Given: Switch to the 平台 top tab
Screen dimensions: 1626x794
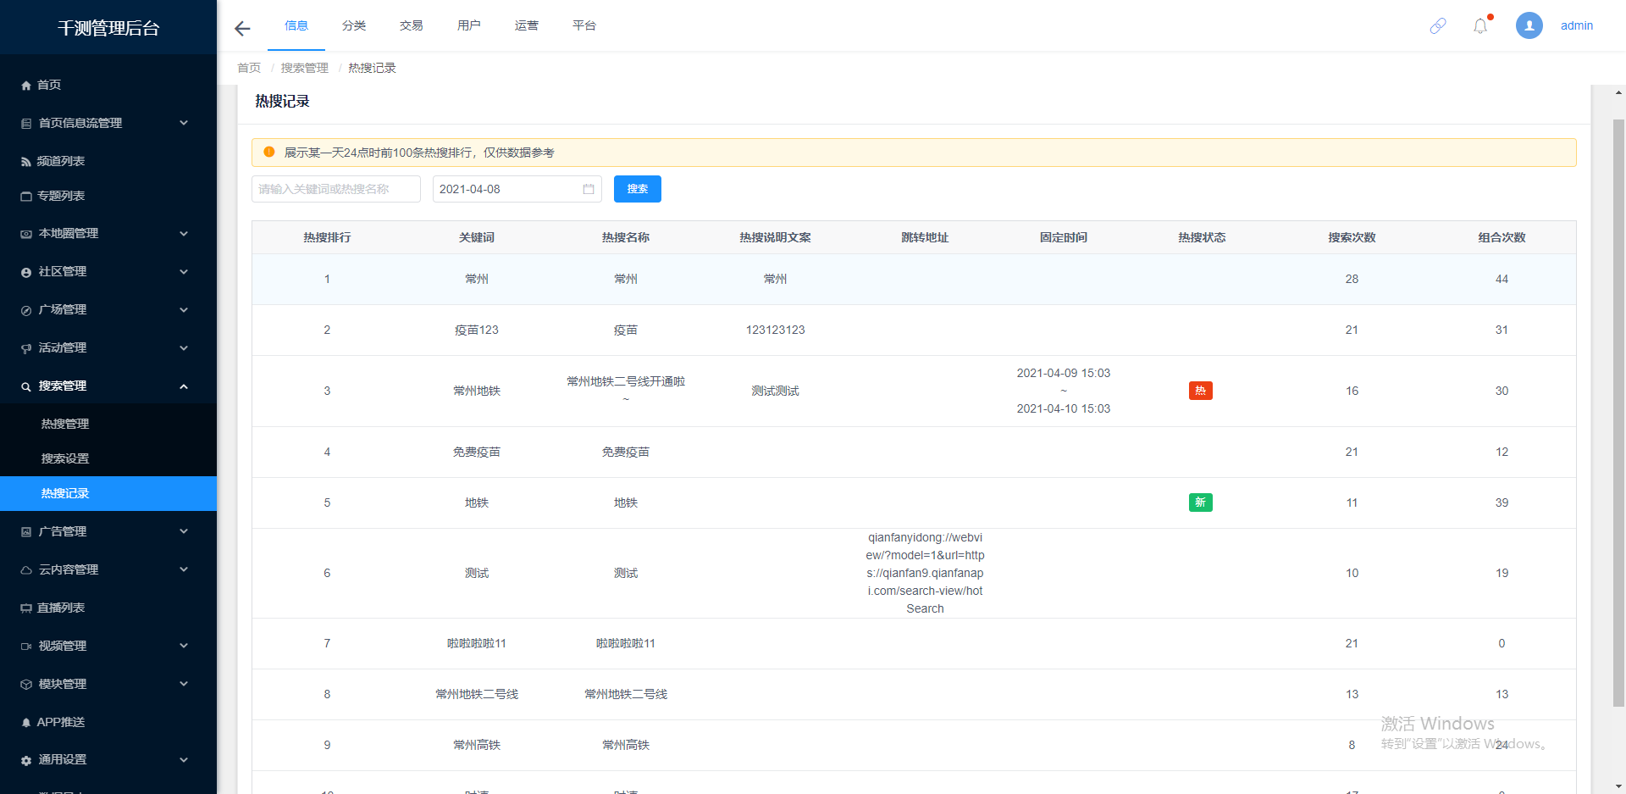Looking at the screenshot, I should click(584, 25).
